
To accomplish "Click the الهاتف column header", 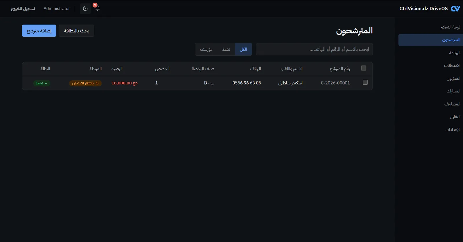I will [x=256, y=69].
